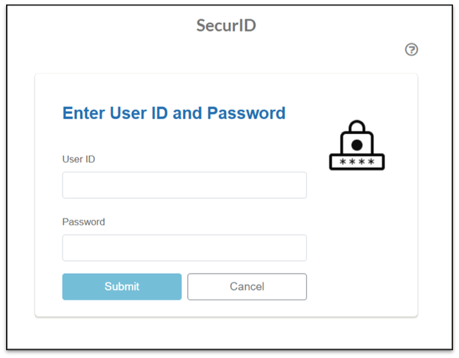The height and width of the screenshot is (358, 459).
Task: Click the word "Enter" in the heading
Action: [x=84, y=113]
